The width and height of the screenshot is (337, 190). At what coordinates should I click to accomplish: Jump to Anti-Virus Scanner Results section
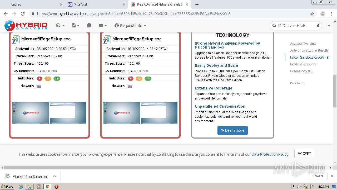pos(309,51)
